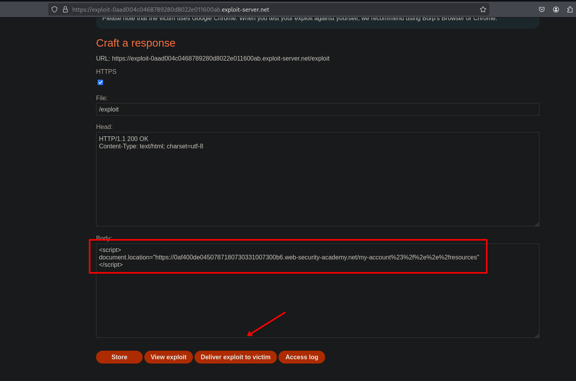Focus the File input containing /exploit
The height and width of the screenshot is (381, 576).
coord(317,110)
